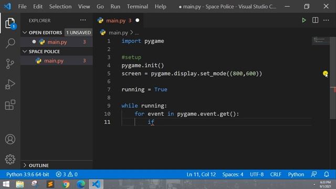Click the taskbar clock
Image resolution: width=336 pixels, height=189 pixels.
325,184
